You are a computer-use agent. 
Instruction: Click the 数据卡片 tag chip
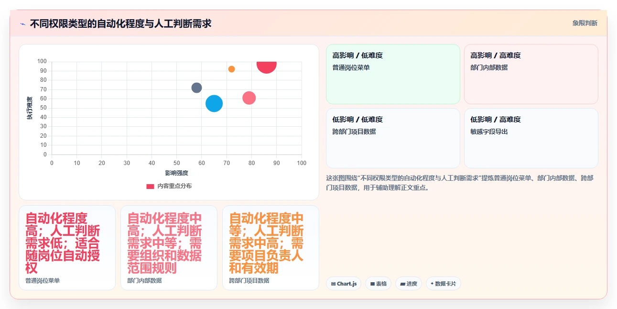click(x=443, y=284)
